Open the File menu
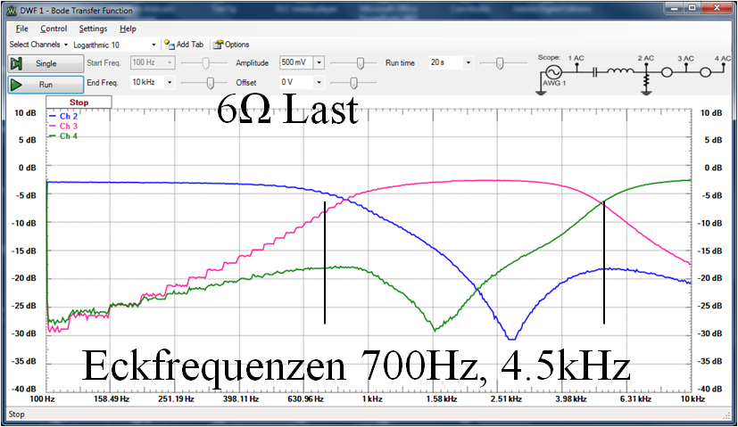738x427 pixels. pos(21,29)
